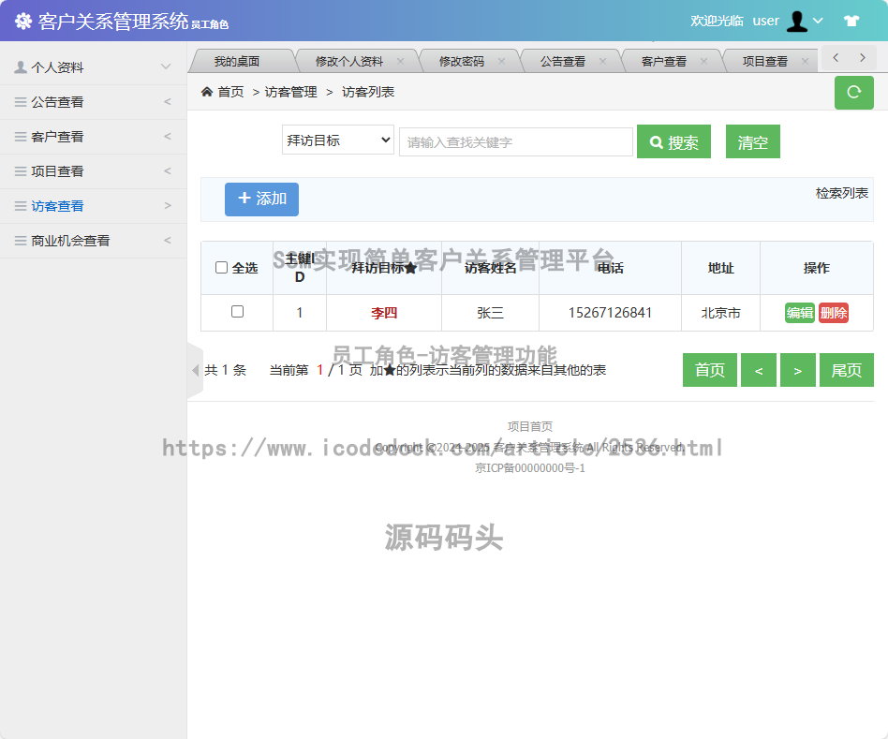Open the user avatar icon

click(x=797, y=22)
